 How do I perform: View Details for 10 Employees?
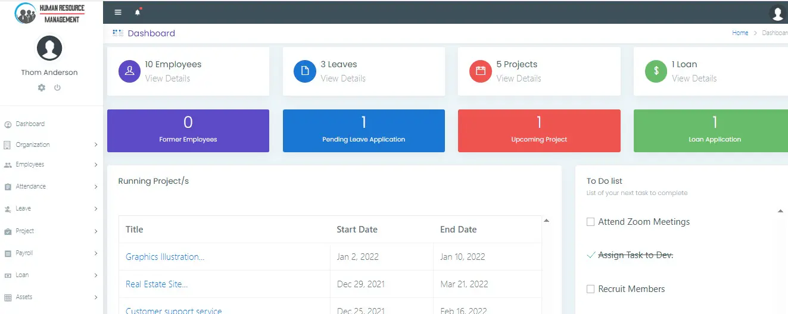coord(167,78)
